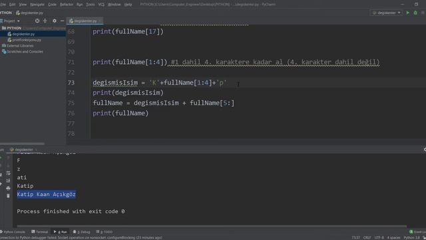
Task: Click the UTF-8 encoding in status bar
Action: (379, 237)
